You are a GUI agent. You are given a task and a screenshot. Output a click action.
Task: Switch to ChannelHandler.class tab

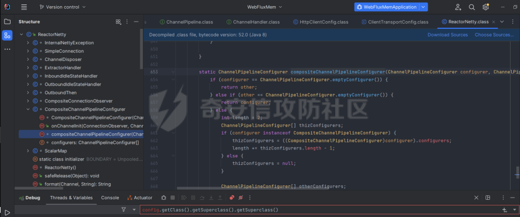coord(253,22)
